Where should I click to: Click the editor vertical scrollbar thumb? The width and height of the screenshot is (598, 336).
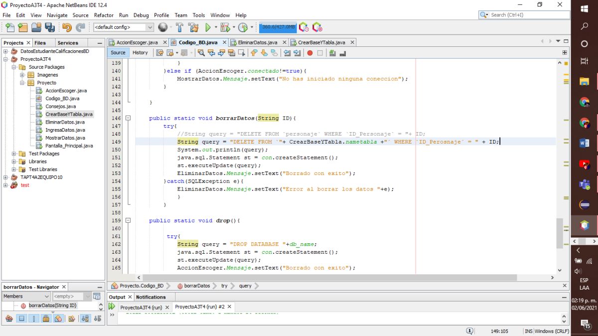point(560,233)
